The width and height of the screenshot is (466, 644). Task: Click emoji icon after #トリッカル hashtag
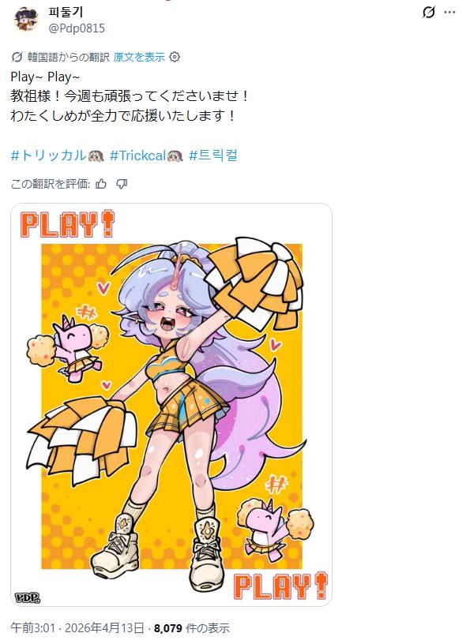[96, 155]
